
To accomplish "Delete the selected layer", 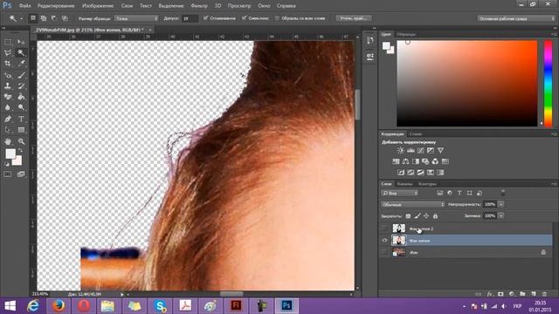I will [x=544, y=294].
